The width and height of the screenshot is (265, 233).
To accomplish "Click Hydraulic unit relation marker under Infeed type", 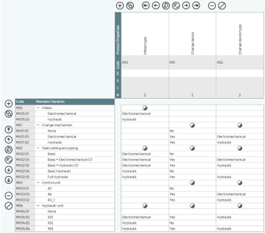I will tap(145, 206).
